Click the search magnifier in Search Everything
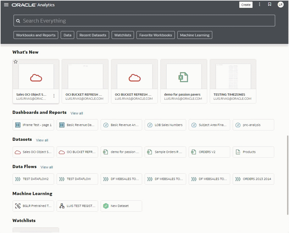 coord(18,20)
